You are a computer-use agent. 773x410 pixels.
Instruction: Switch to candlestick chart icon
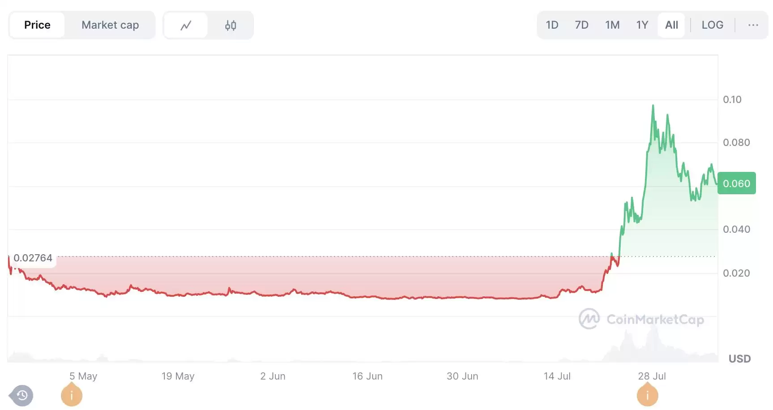pyautogui.click(x=230, y=25)
